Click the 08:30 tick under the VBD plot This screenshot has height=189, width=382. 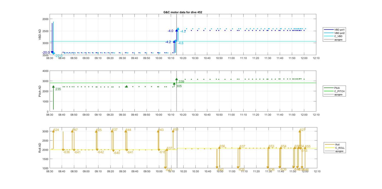tap(50, 58)
